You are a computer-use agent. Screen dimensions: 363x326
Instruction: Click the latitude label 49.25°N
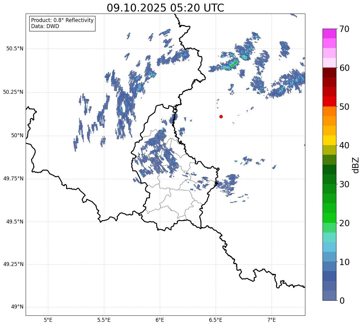pyautogui.click(x=13, y=264)
